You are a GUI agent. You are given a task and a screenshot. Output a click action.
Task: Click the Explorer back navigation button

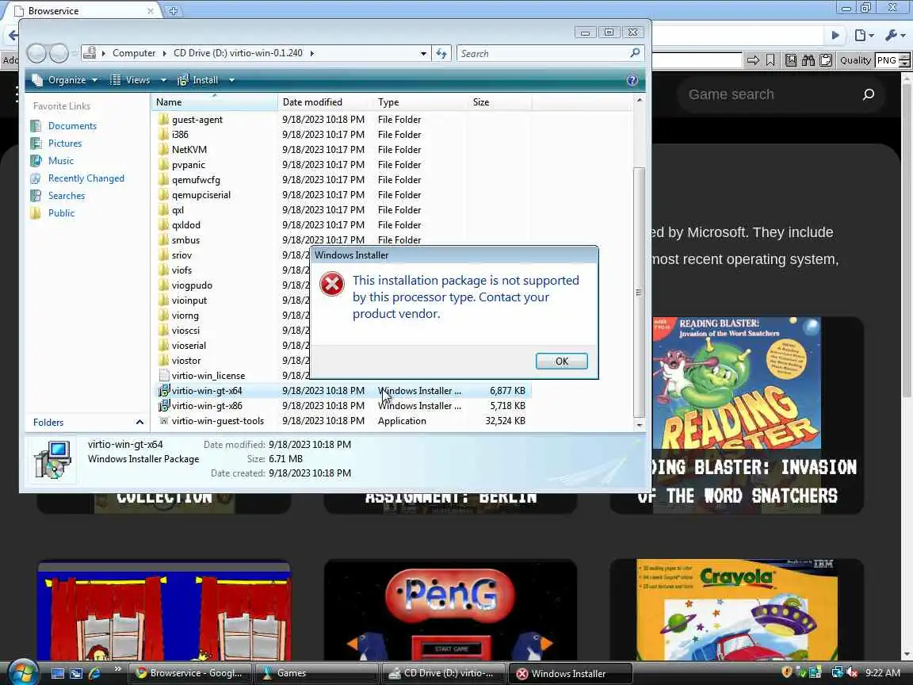pyautogui.click(x=36, y=53)
